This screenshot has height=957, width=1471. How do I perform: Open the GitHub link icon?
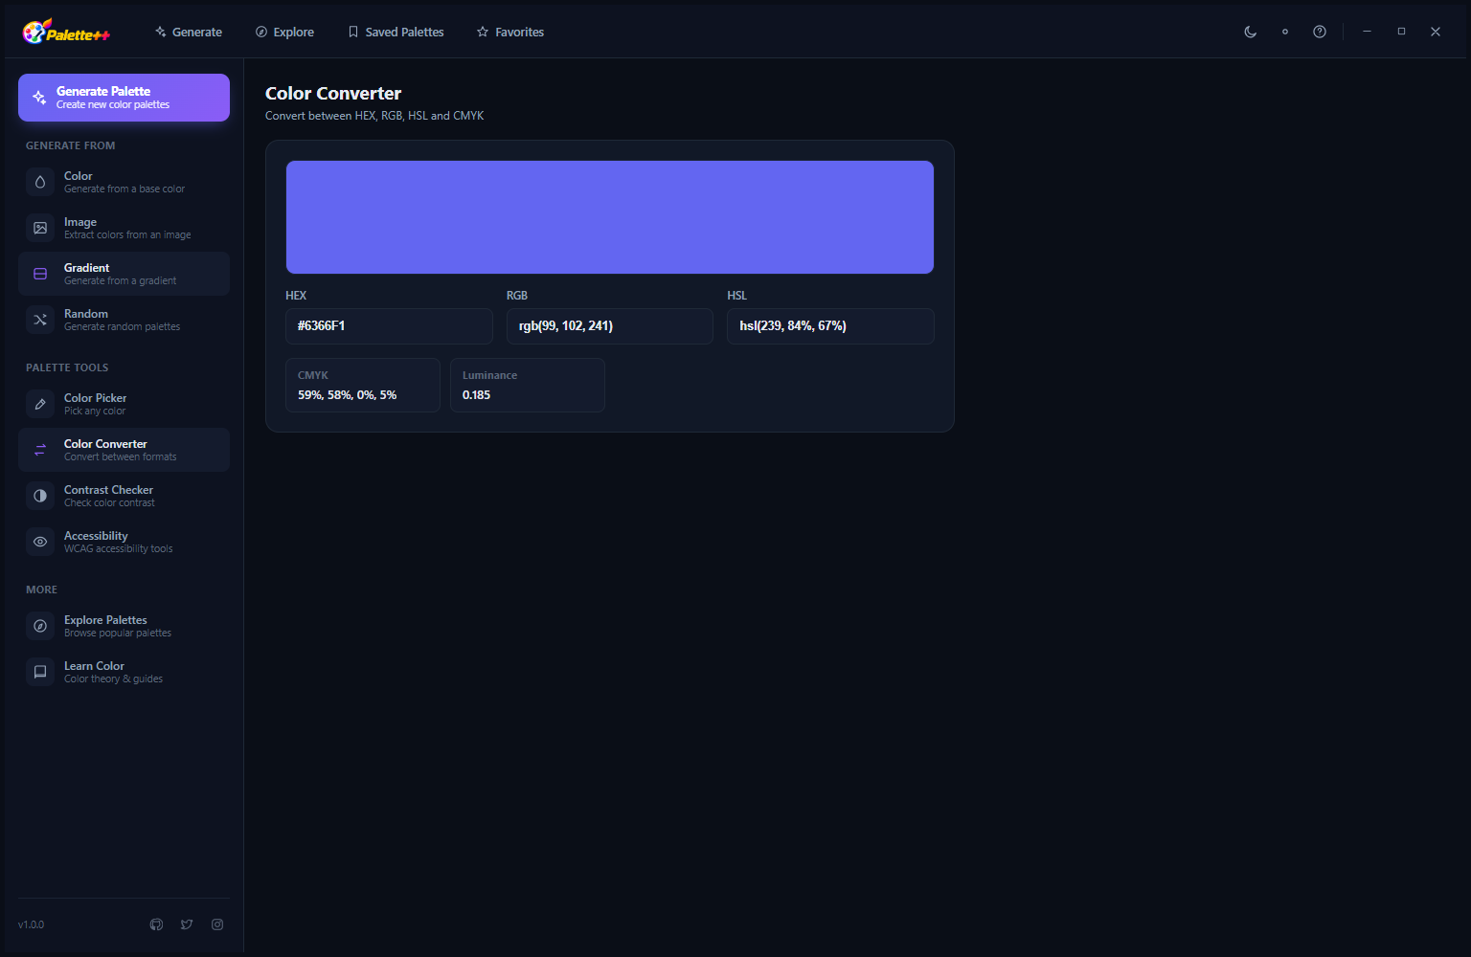coord(156,924)
